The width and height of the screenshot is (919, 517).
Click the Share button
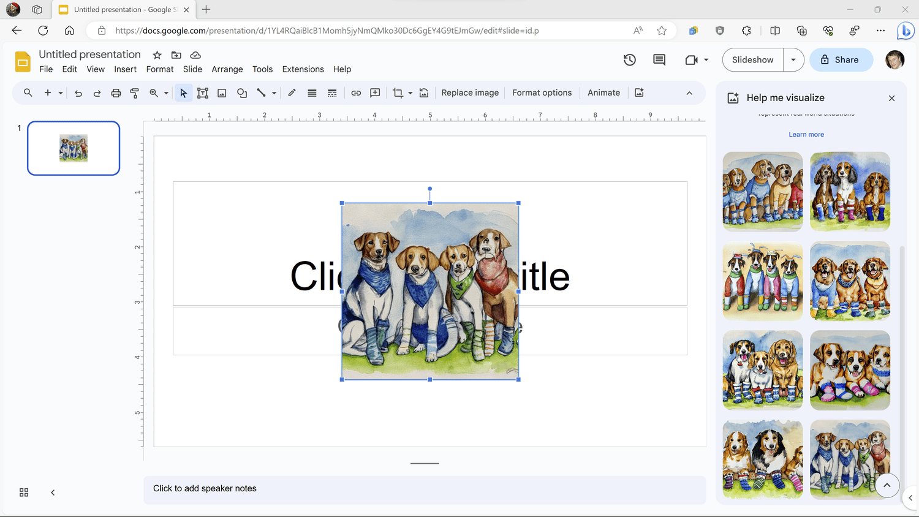point(841,60)
